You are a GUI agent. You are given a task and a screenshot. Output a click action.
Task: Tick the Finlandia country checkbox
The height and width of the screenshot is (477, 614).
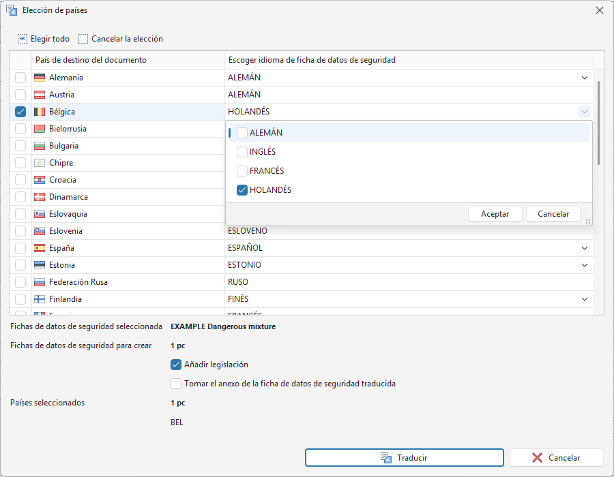(x=20, y=299)
